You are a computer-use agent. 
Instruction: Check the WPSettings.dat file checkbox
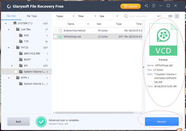(x=55, y=37)
